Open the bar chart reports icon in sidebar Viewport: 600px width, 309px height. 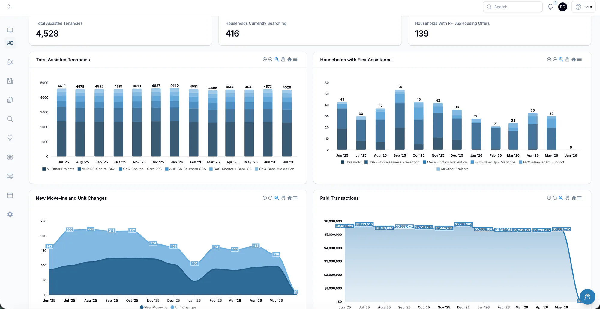(10, 81)
